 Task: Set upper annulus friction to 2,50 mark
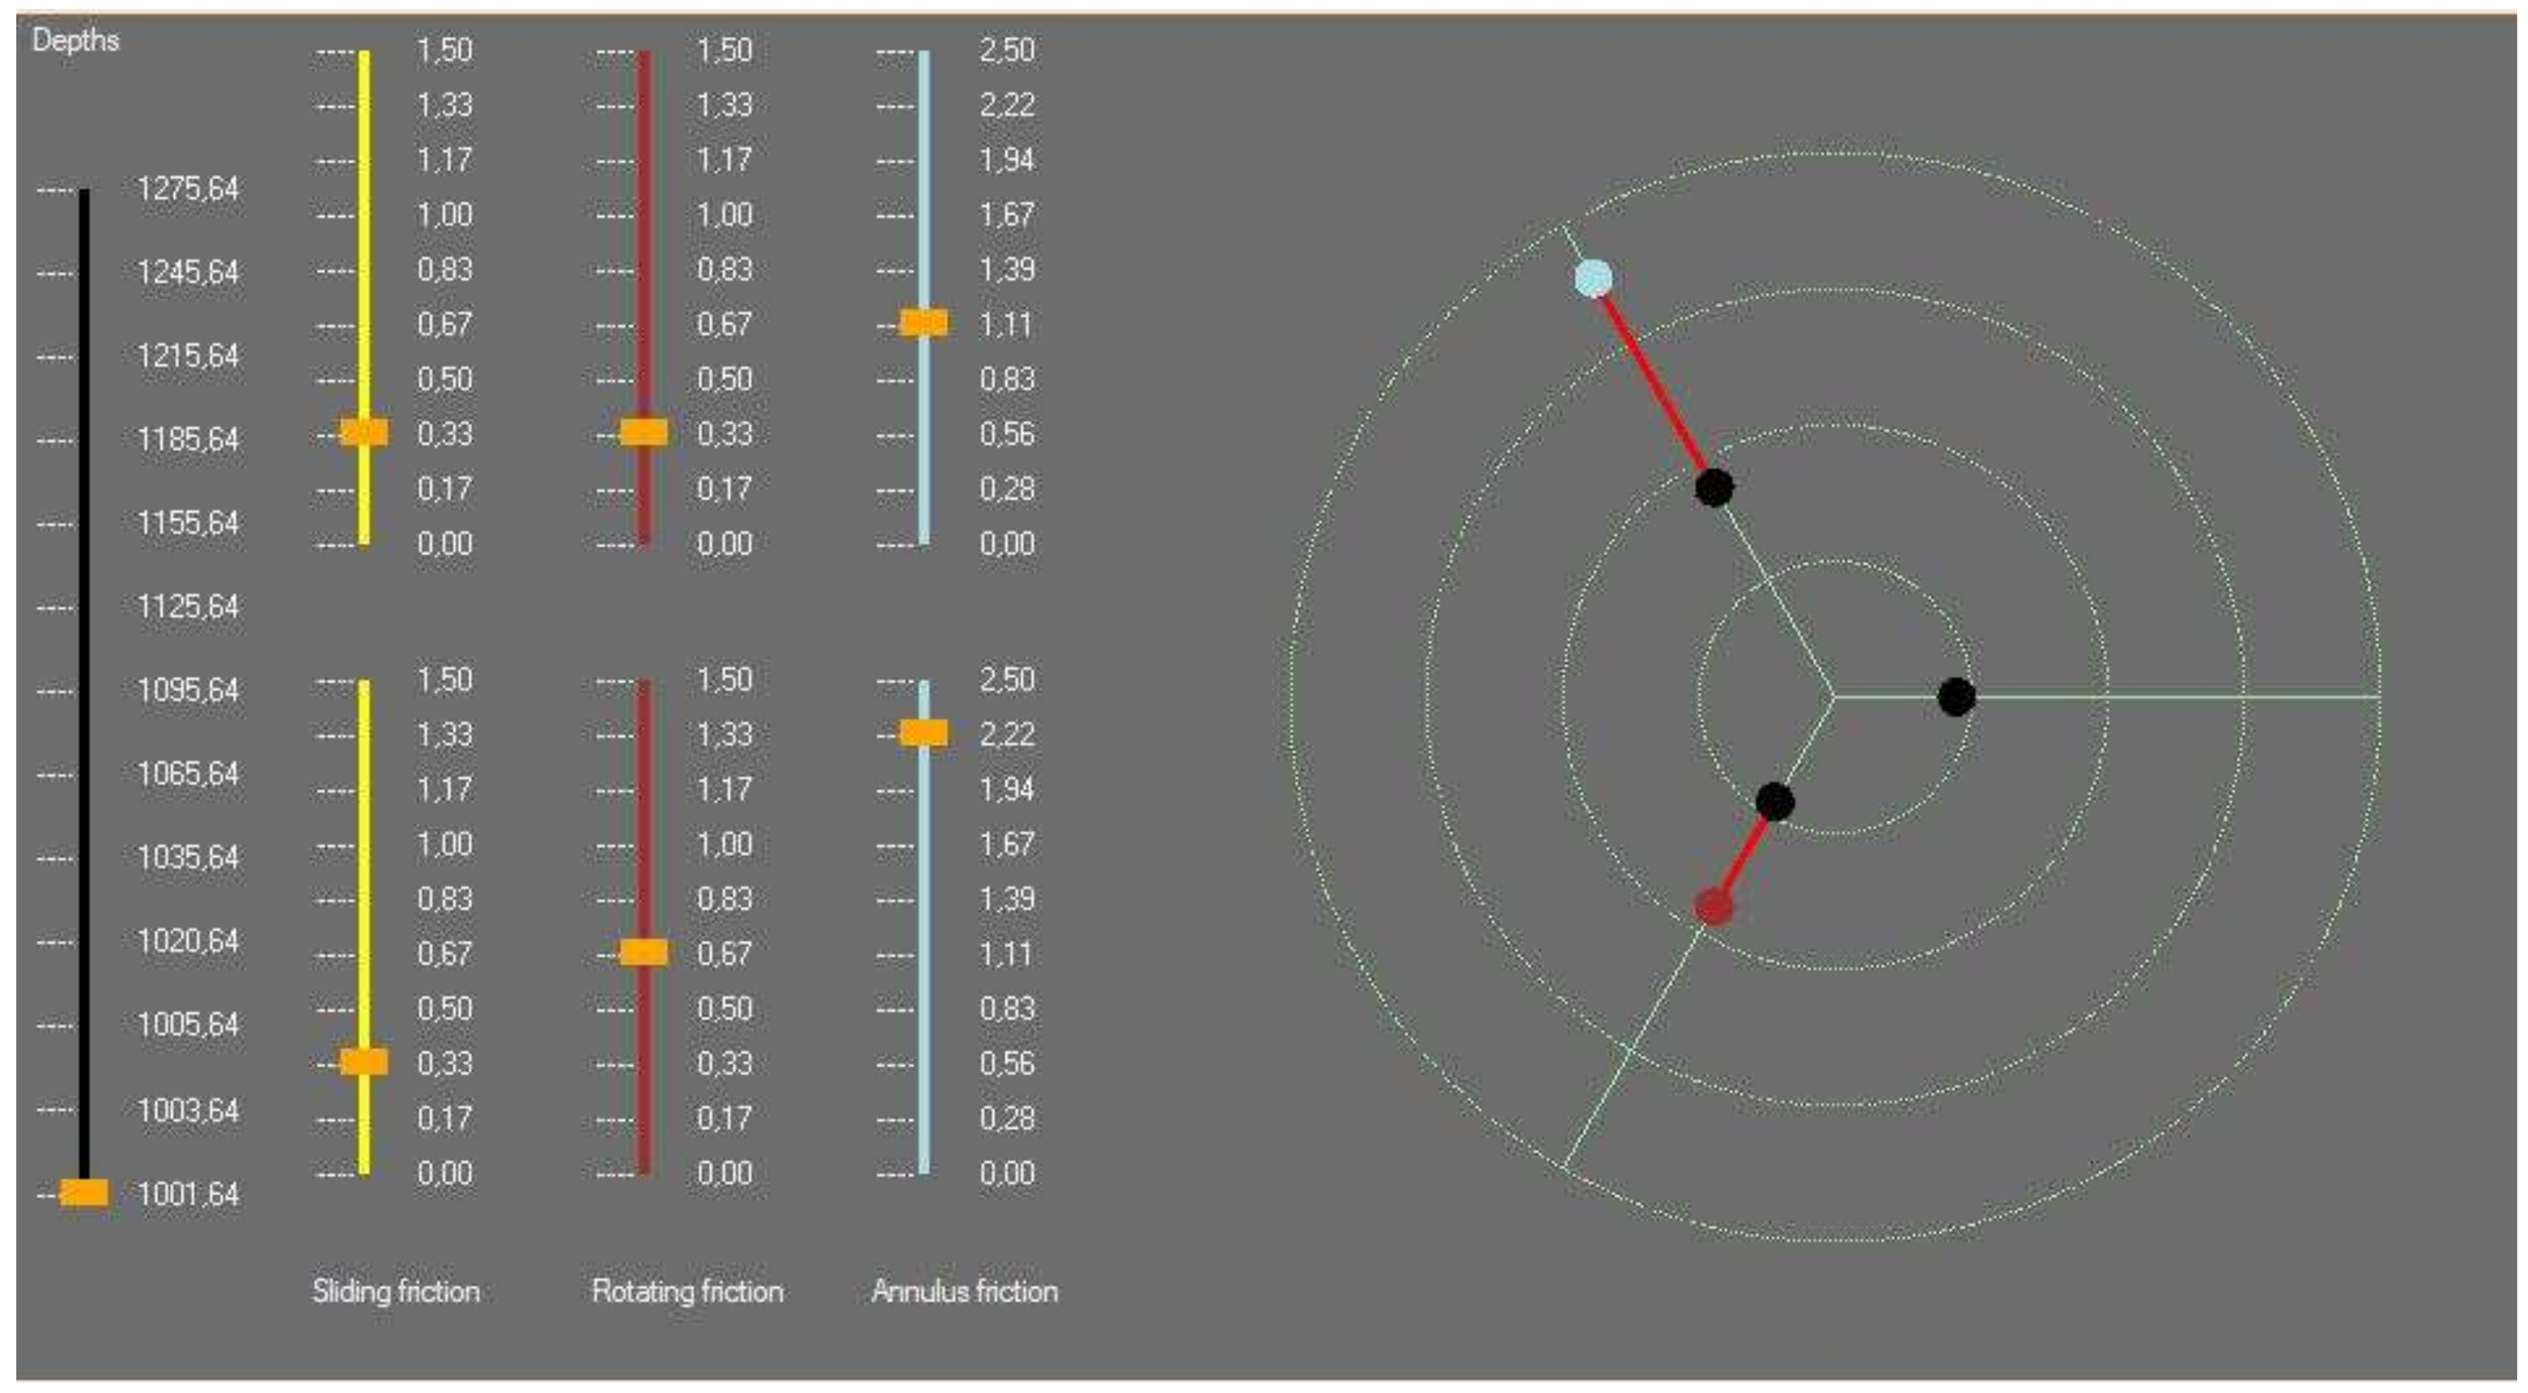coord(923,52)
